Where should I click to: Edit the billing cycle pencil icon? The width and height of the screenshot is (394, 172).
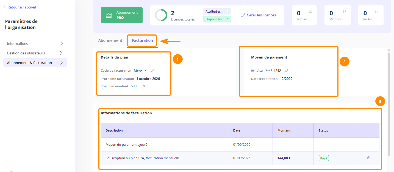click(153, 71)
